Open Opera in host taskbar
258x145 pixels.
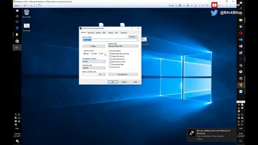point(241,33)
